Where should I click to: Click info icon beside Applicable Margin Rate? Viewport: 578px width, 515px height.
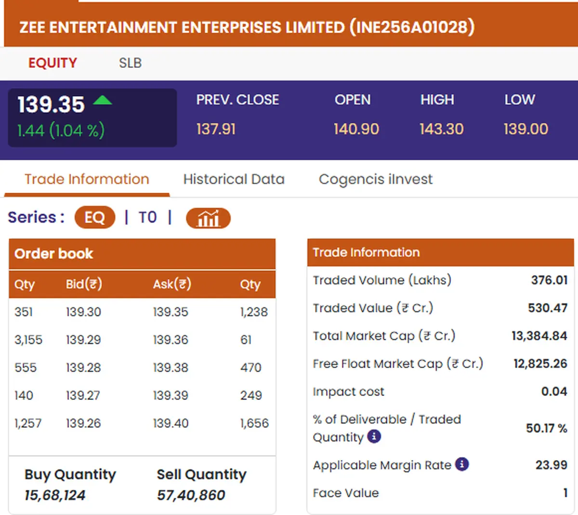coord(462,464)
